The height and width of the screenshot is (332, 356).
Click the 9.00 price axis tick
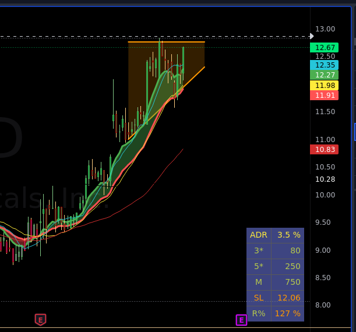[x=323, y=250]
